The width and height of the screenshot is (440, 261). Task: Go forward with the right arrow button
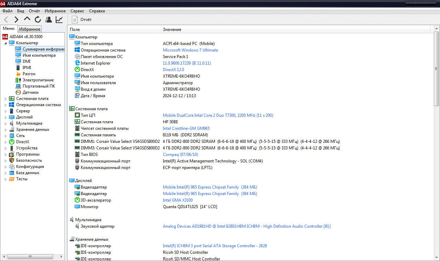pos(16,20)
